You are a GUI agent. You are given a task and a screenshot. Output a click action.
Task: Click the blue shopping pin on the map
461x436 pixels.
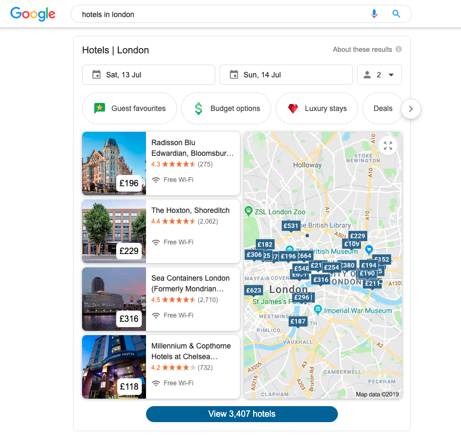point(369,250)
